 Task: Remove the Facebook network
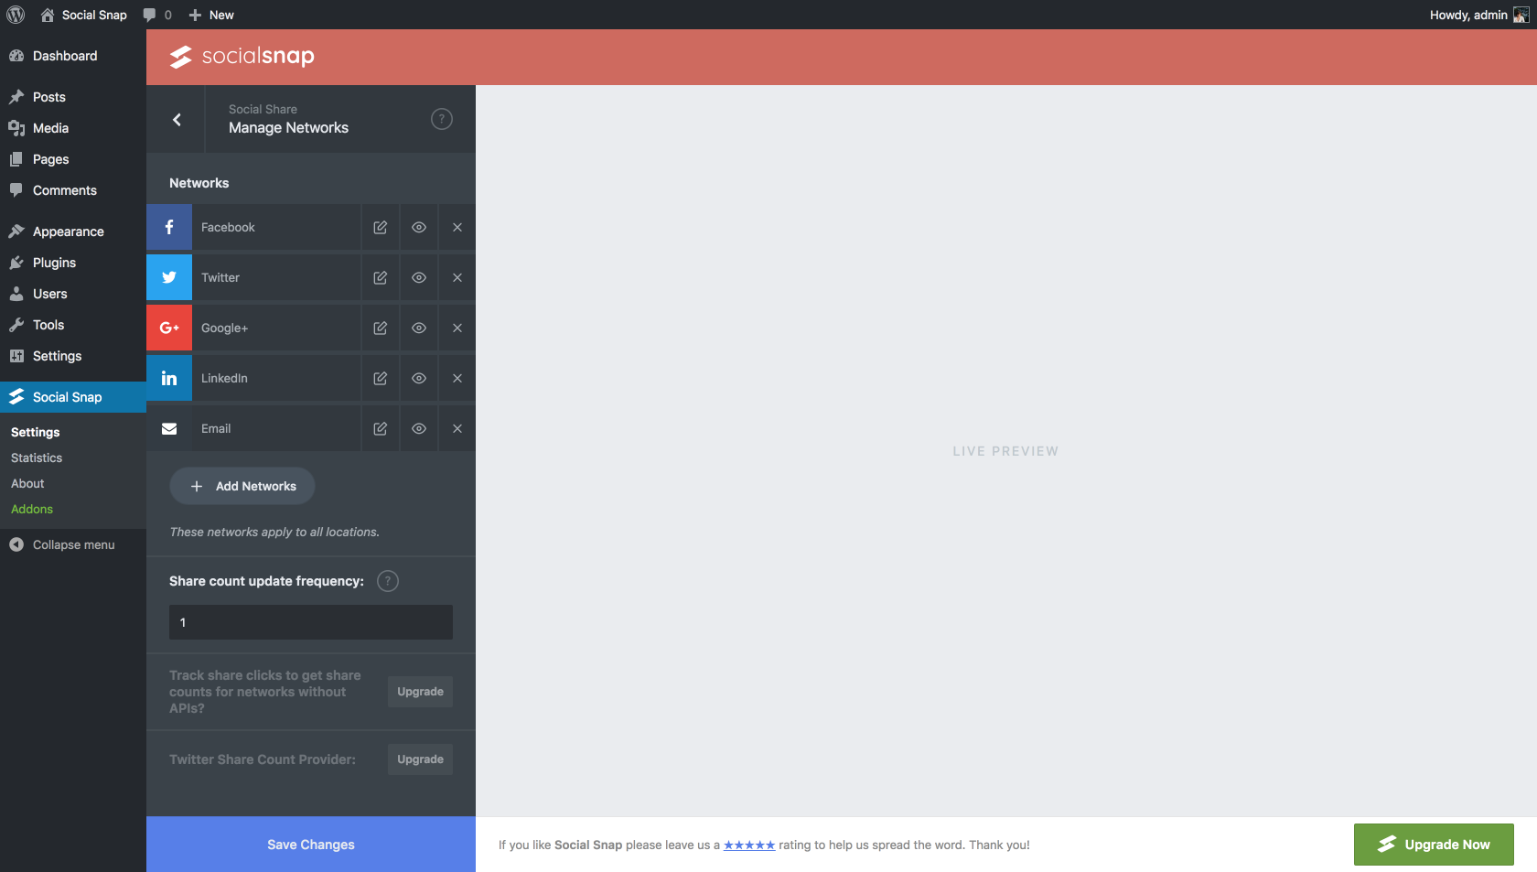point(457,227)
